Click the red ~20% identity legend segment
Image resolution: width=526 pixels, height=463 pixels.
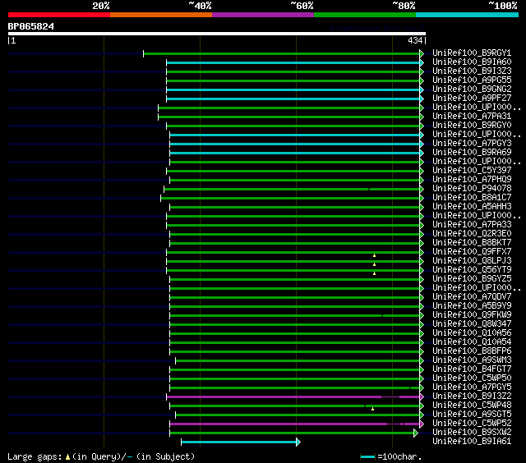point(58,15)
